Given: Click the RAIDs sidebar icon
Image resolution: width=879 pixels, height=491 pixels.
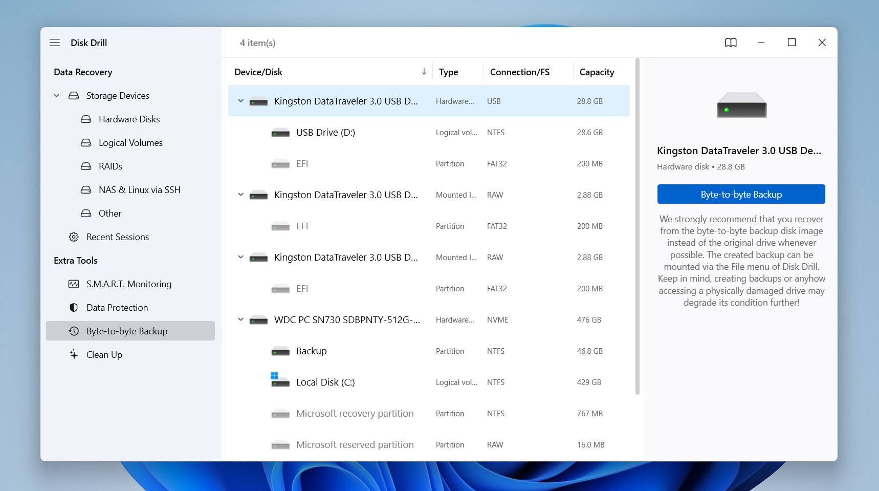Looking at the screenshot, I should 86,166.
